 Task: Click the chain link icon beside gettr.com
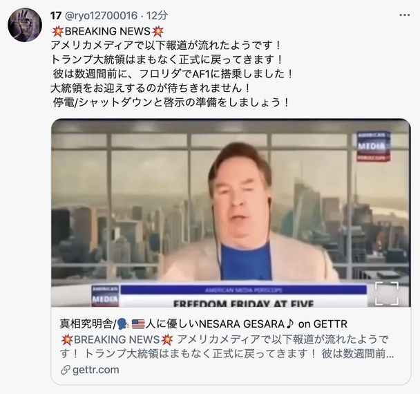[x=65, y=370]
